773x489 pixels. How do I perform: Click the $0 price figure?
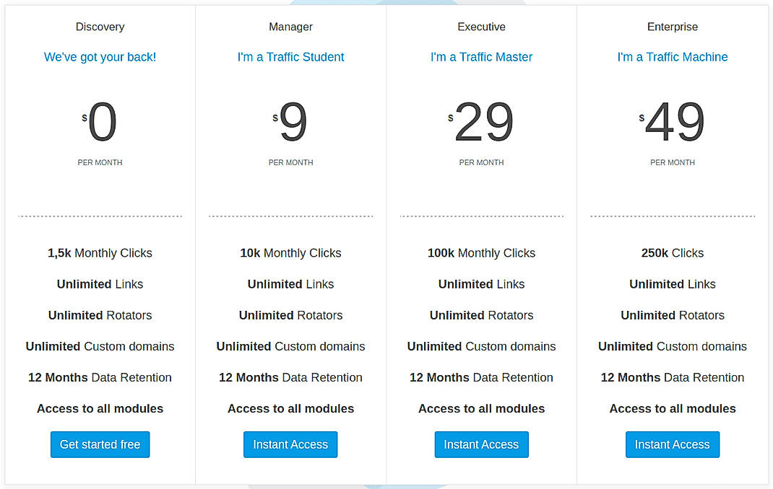pos(100,121)
